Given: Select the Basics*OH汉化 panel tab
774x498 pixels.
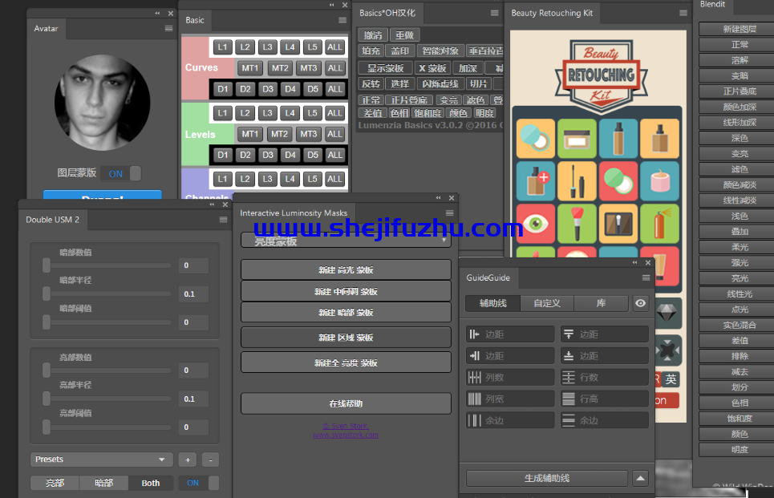Looking at the screenshot, I should [x=387, y=13].
